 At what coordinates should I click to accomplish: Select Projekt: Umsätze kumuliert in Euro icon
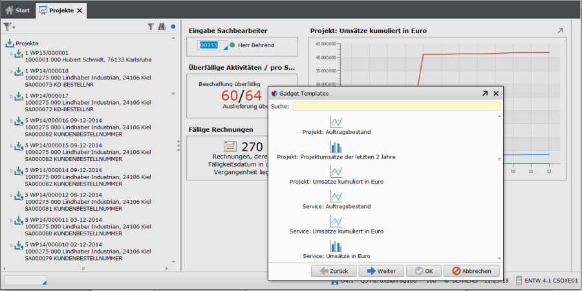(x=336, y=171)
